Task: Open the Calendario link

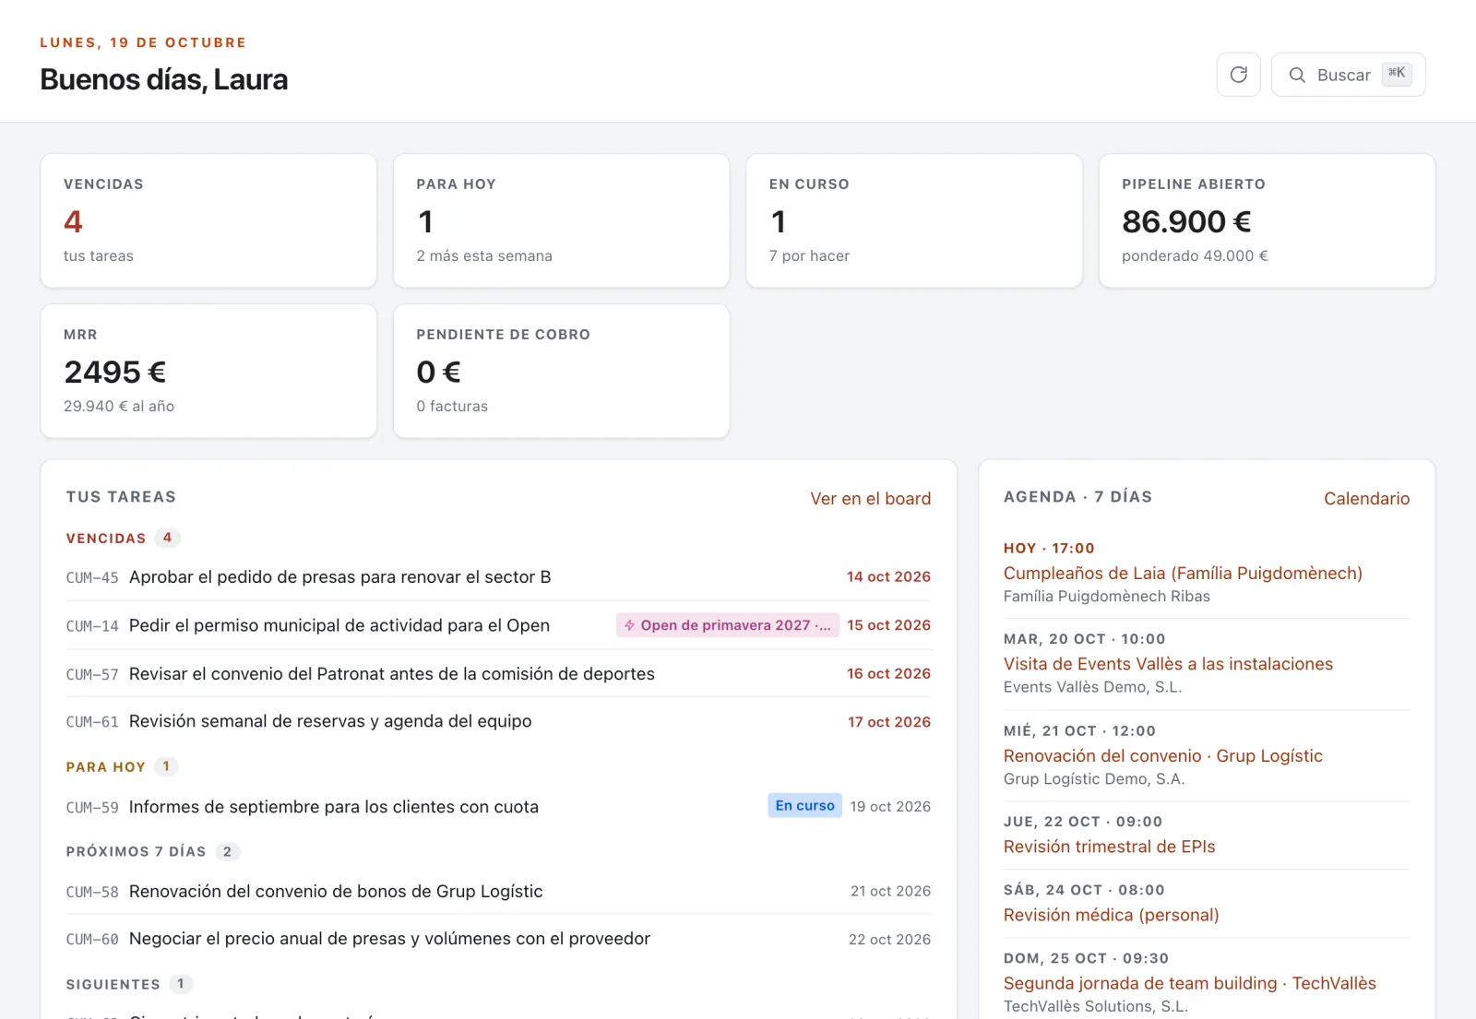Action: [x=1366, y=499]
